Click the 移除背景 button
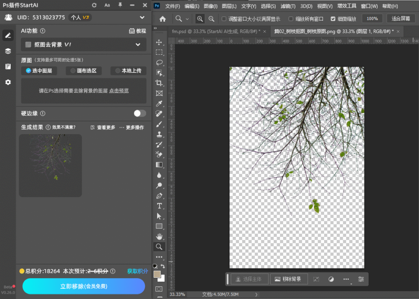The image size is (419, 299). pyautogui.click(x=288, y=279)
